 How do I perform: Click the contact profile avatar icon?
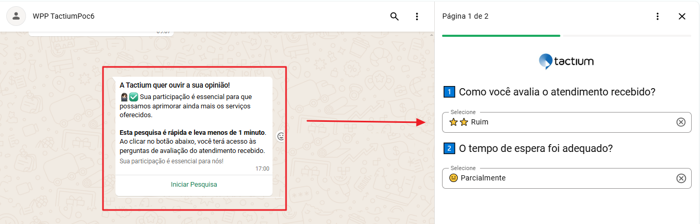click(16, 16)
